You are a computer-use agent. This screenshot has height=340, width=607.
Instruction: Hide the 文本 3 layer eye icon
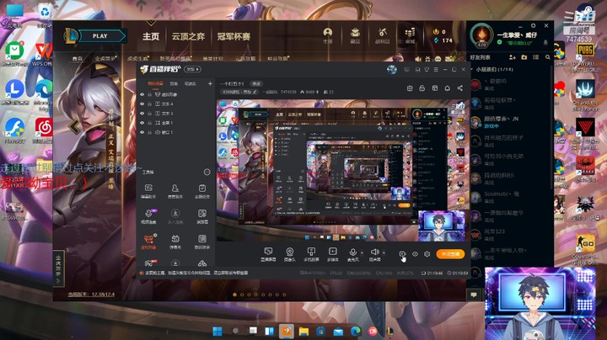[142, 114]
